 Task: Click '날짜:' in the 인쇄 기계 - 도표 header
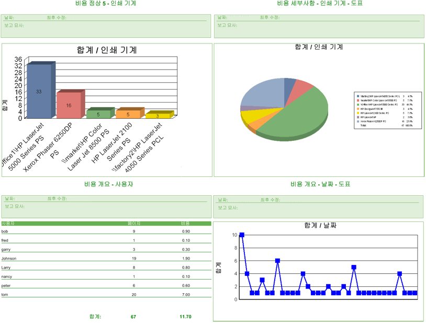[222, 17]
